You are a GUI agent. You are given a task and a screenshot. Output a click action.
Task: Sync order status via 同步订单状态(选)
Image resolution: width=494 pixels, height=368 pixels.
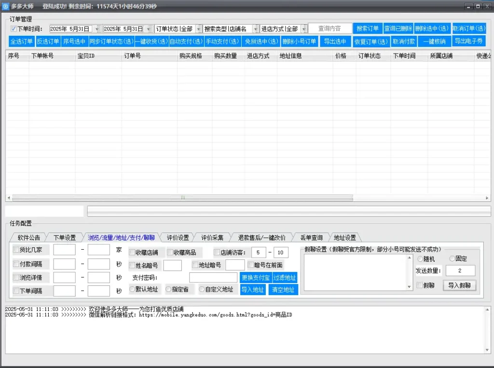tap(111, 42)
